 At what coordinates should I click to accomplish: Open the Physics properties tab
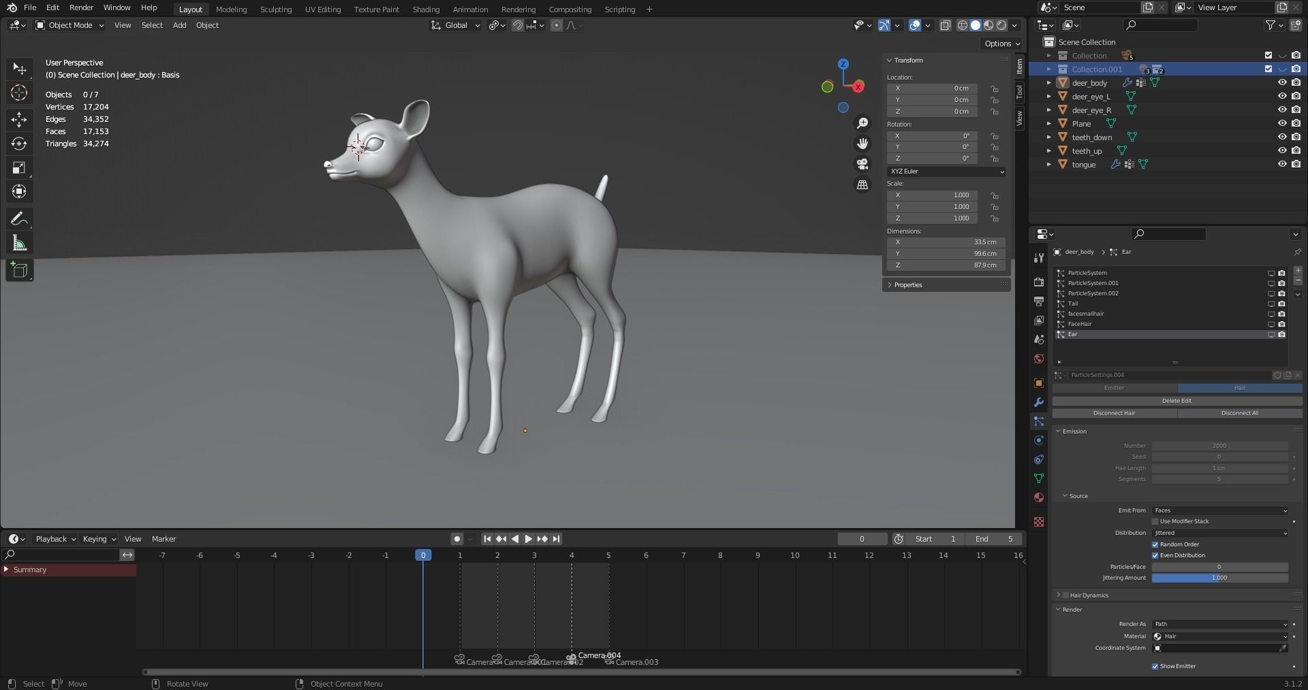(1039, 440)
